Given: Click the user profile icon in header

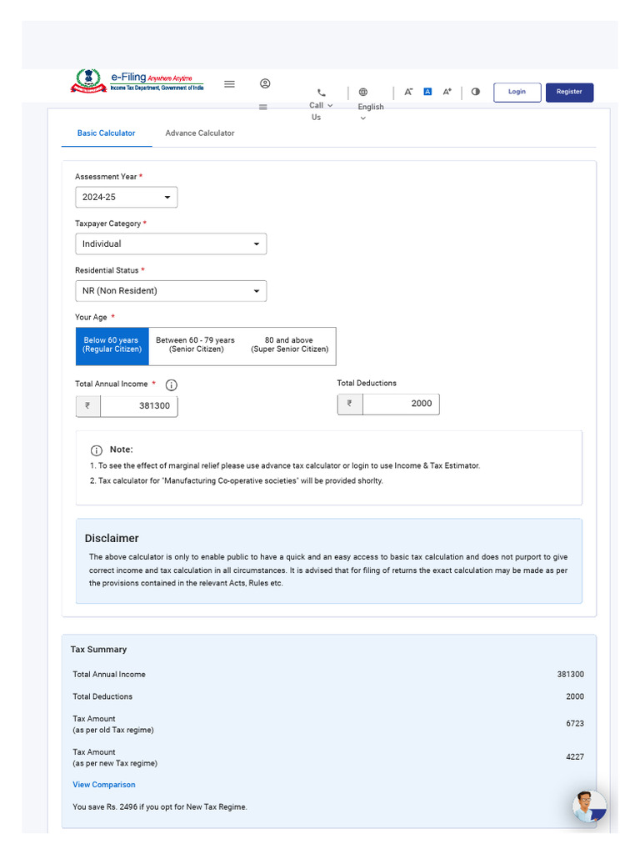Looking at the screenshot, I should click(x=265, y=83).
